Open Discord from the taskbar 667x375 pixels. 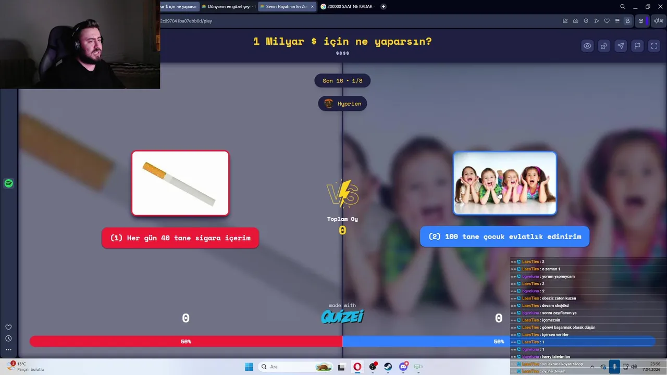pyautogui.click(x=403, y=367)
